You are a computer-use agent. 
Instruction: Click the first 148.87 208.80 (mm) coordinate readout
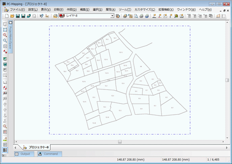click(131, 160)
